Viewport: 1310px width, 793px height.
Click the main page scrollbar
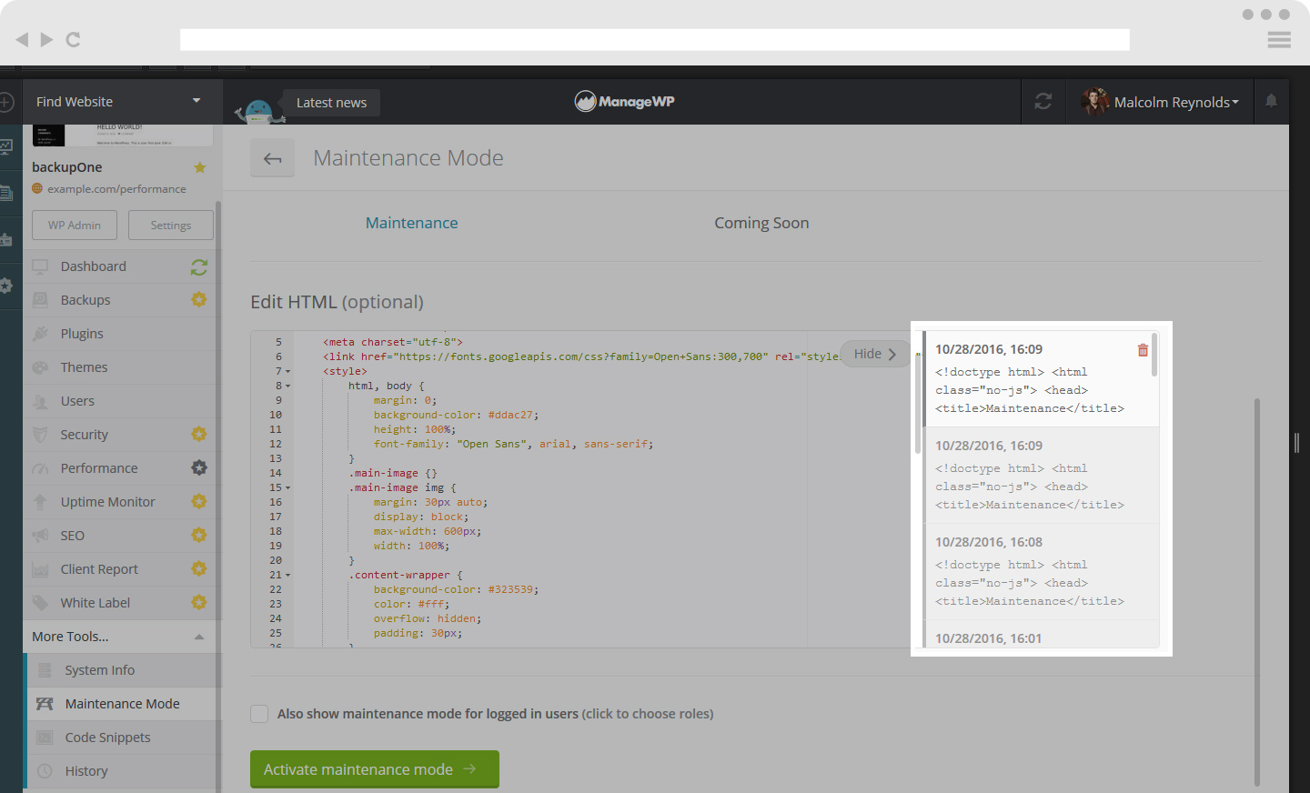click(x=1257, y=591)
